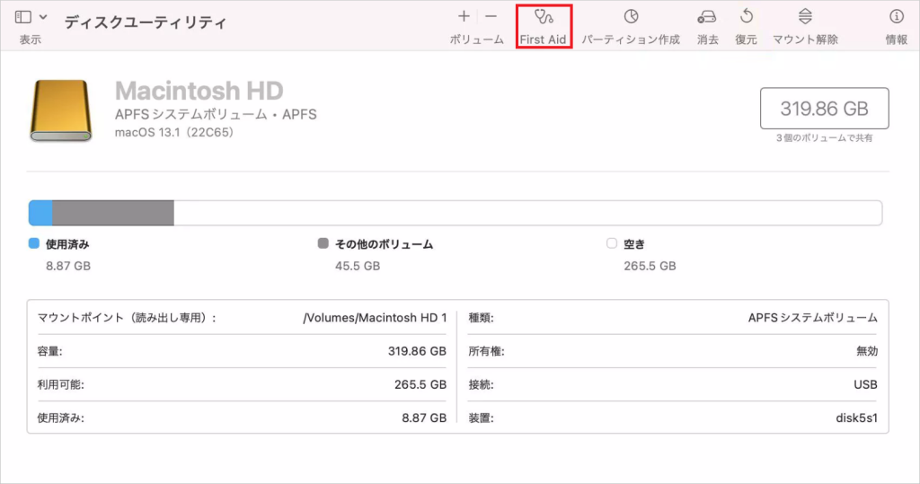
Task: Click the 使用済み 8.87 GB table value
Action: click(x=424, y=418)
